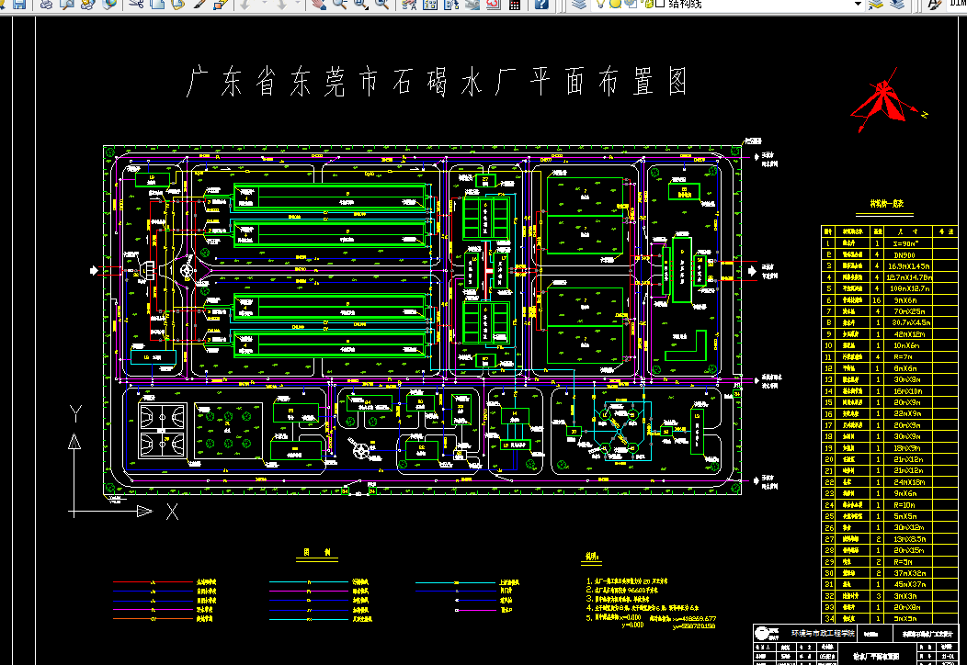This screenshot has width=967, height=665.
Task: Click the table cell 37mX32m
Action: click(x=909, y=573)
